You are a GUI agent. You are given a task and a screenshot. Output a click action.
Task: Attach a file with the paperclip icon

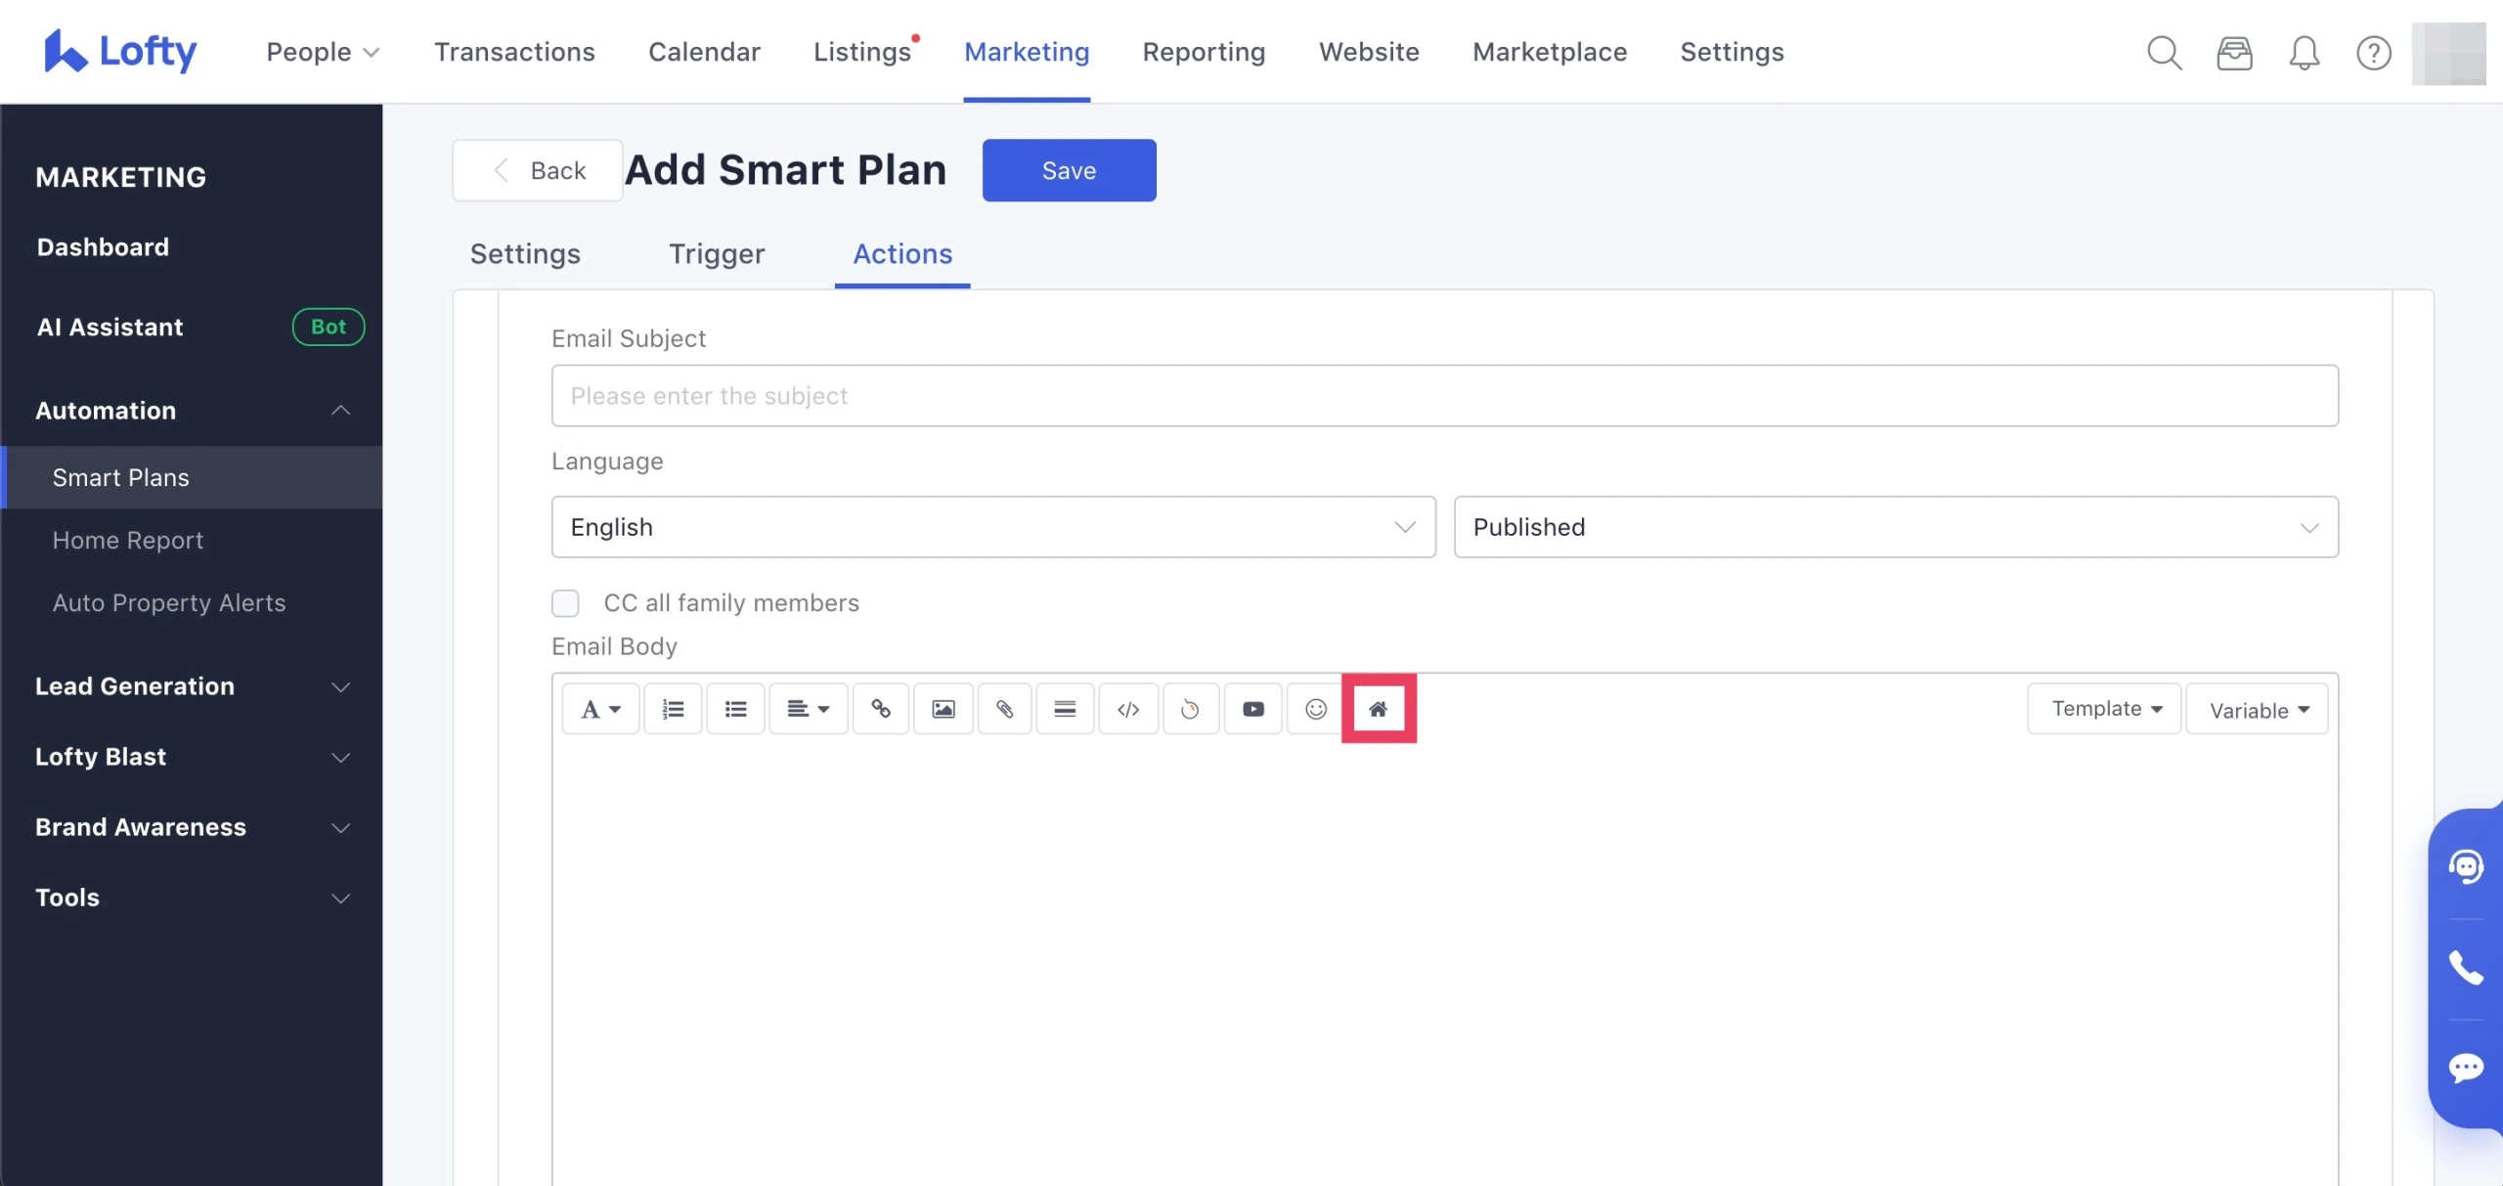[x=1004, y=709]
